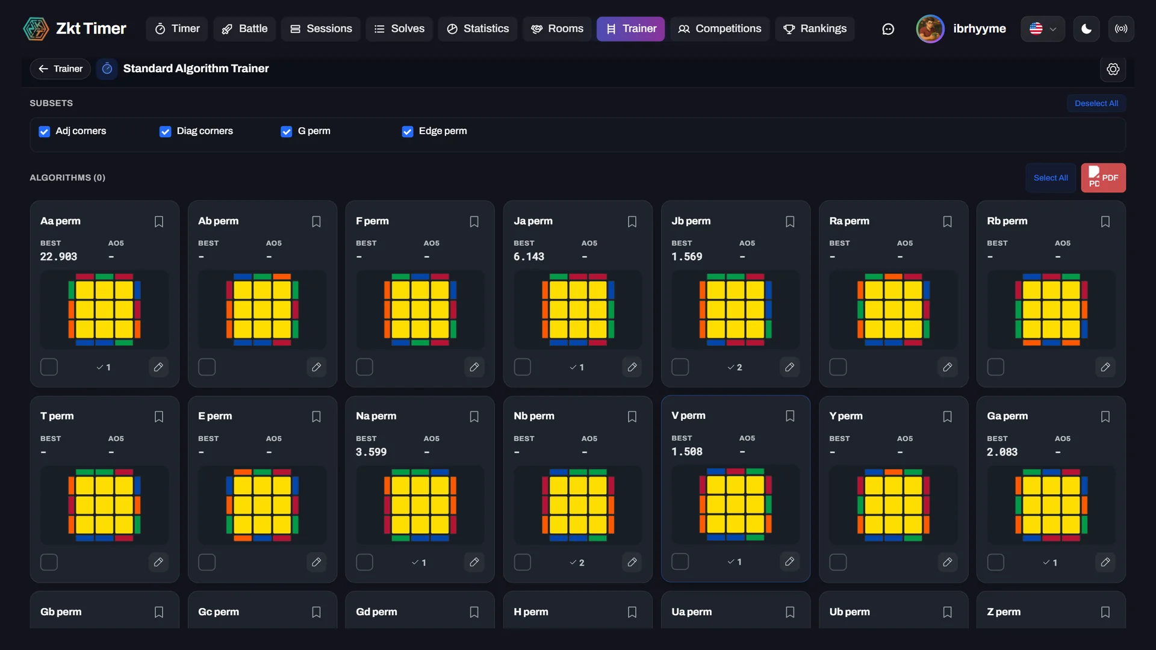The height and width of the screenshot is (650, 1156).
Task: Export algorithms as PDF
Action: (1103, 178)
